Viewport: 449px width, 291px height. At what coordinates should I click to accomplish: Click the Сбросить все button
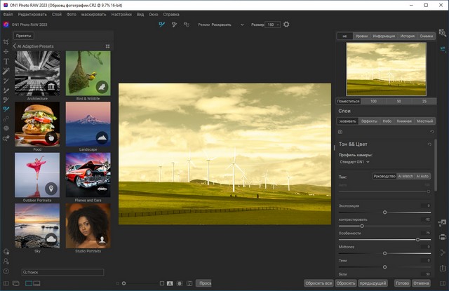point(318,283)
